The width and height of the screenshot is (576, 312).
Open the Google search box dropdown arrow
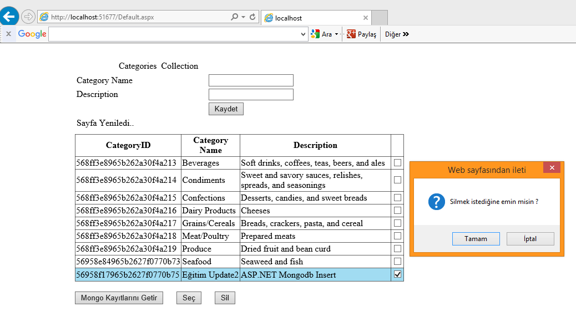[303, 34]
